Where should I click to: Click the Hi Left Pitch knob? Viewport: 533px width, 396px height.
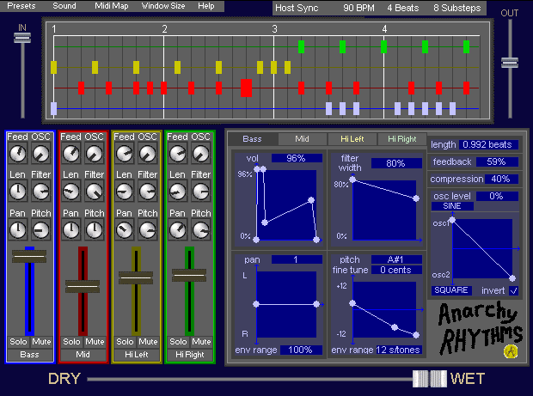[x=148, y=230]
